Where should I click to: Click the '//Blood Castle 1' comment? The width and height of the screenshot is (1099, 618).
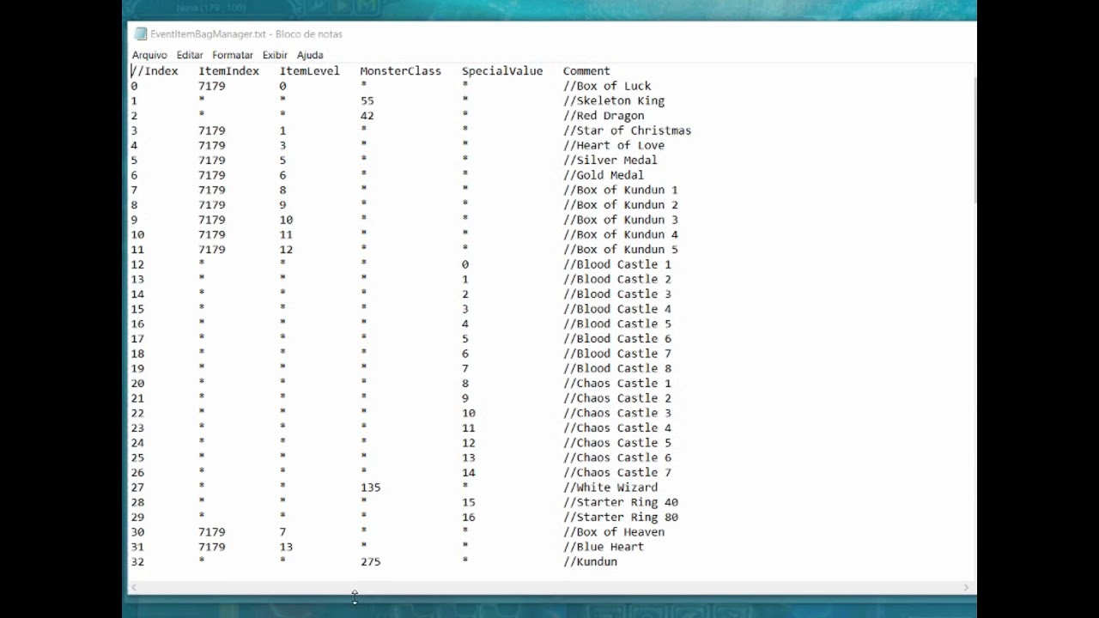coord(617,264)
